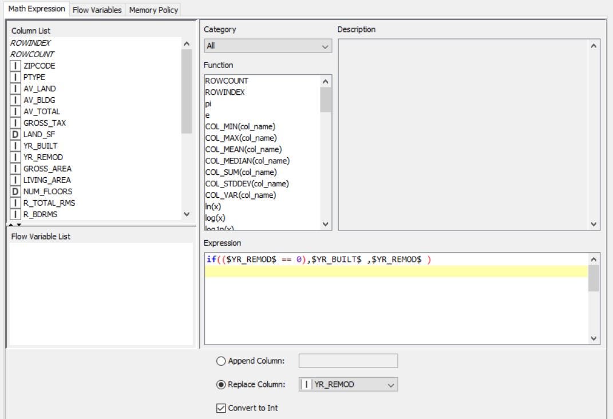Select the log(x) function
Screen dimensions: 613x419
click(x=215, y=218)
